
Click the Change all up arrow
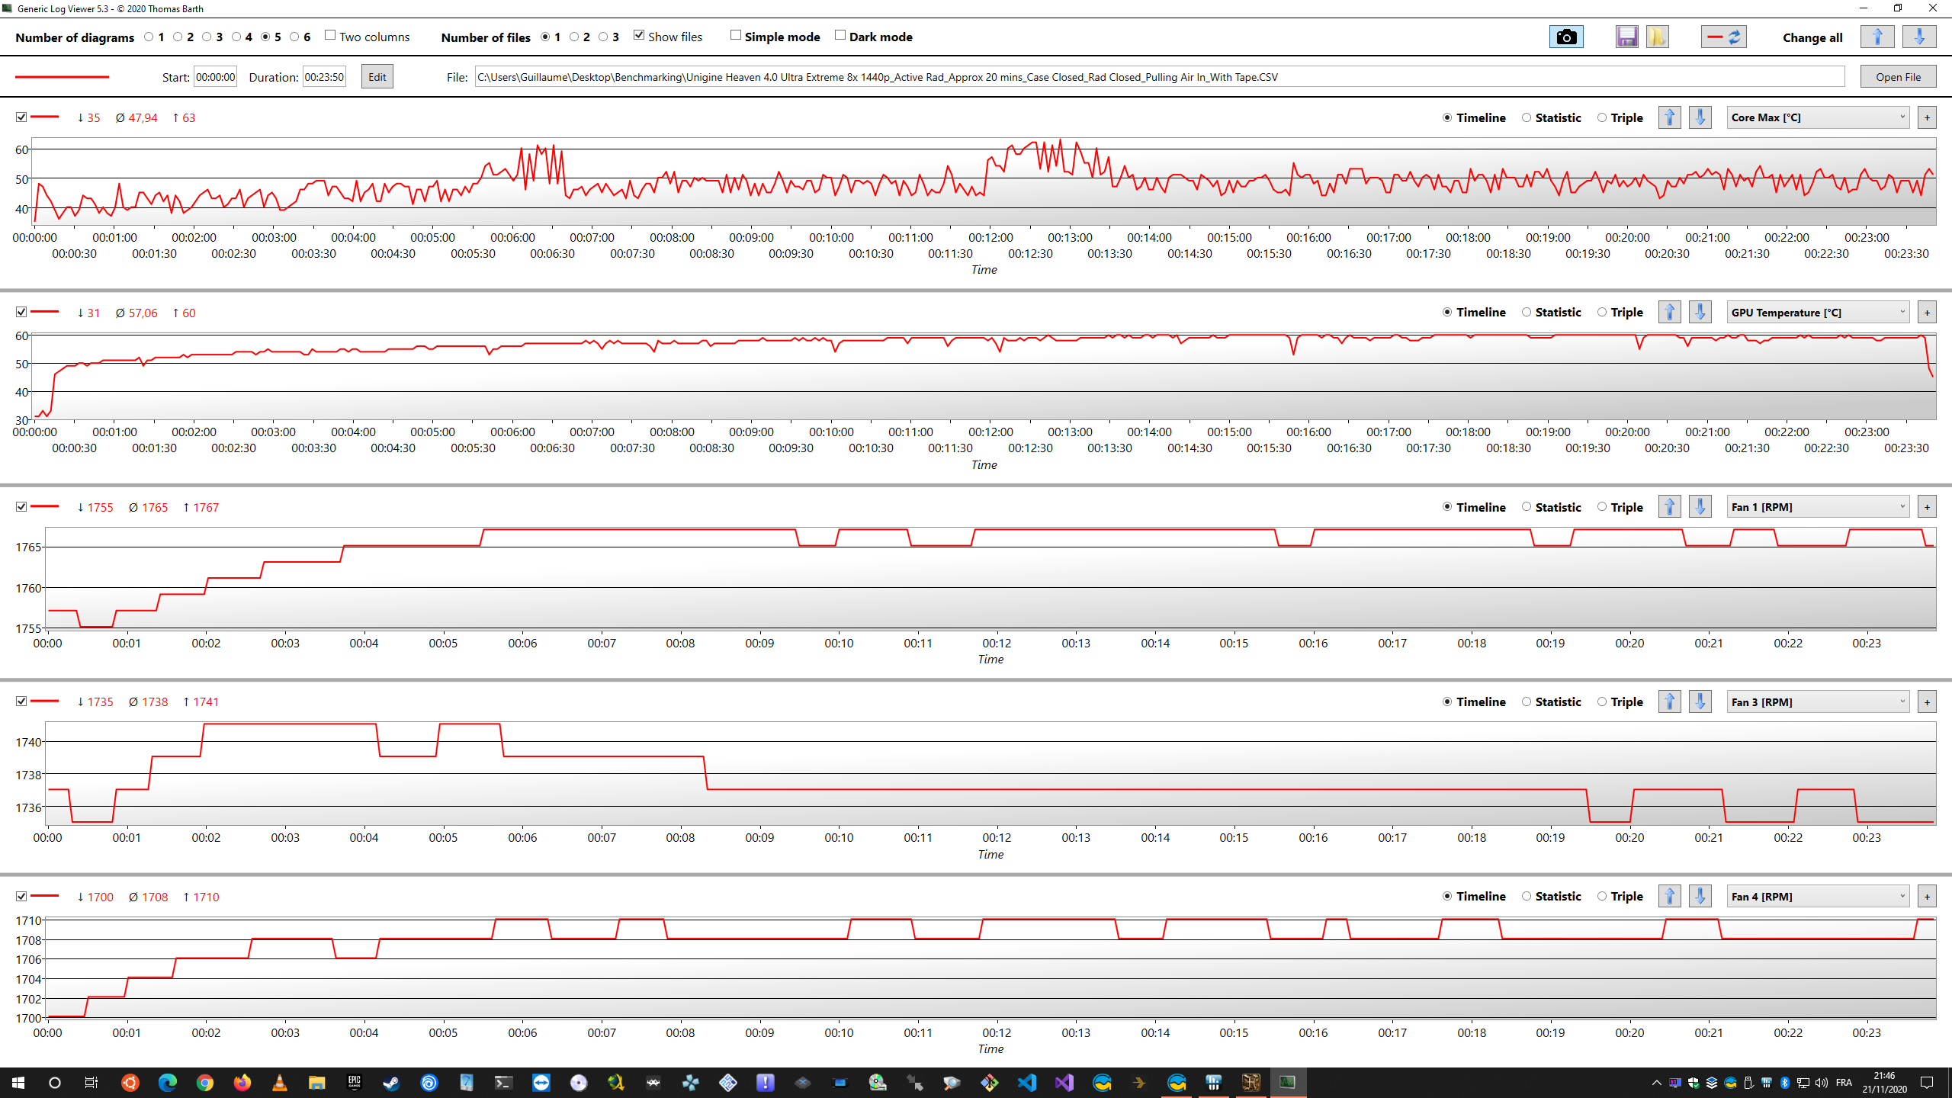(1877, 37)
